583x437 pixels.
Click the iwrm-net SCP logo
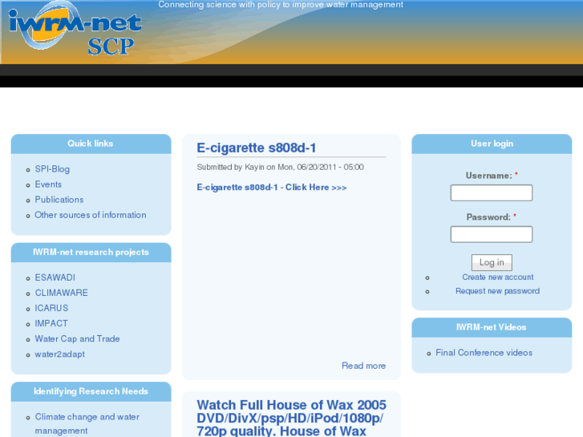(75, 29)
